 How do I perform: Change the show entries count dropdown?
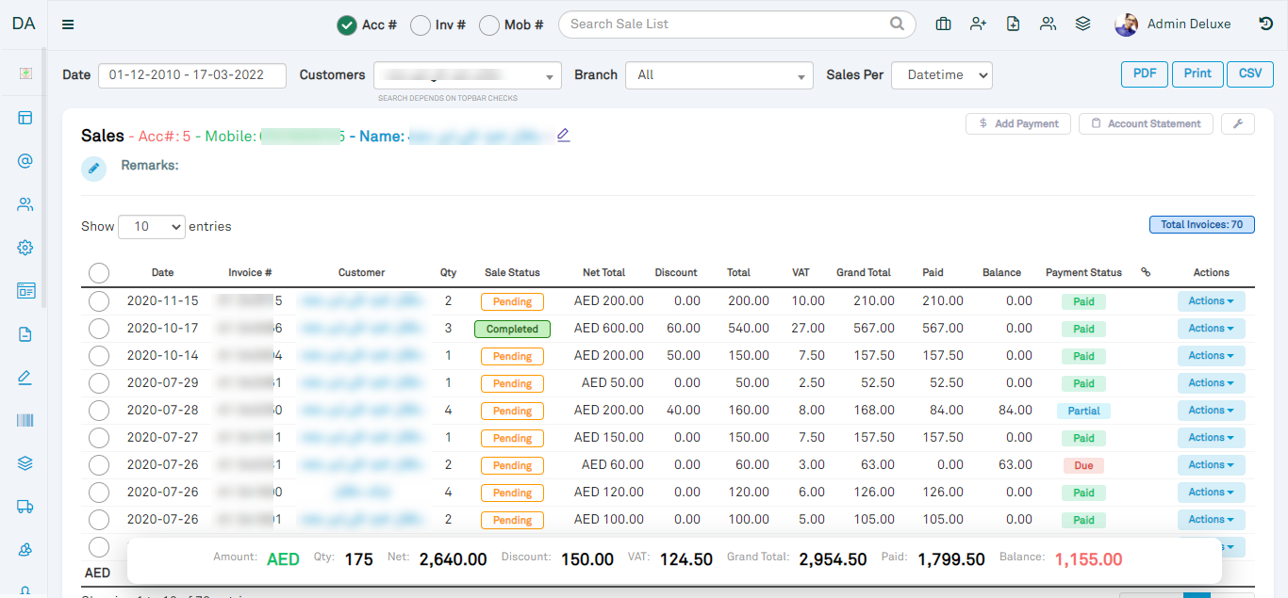[x=152, y=227]
